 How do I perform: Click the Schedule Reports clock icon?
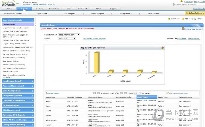[x=187, y=13]
